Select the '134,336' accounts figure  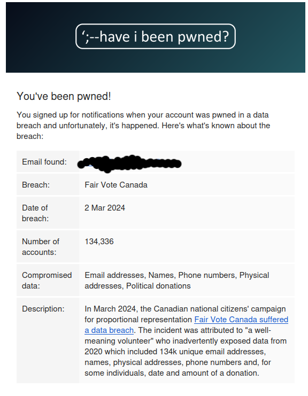[x=99, y=242]
